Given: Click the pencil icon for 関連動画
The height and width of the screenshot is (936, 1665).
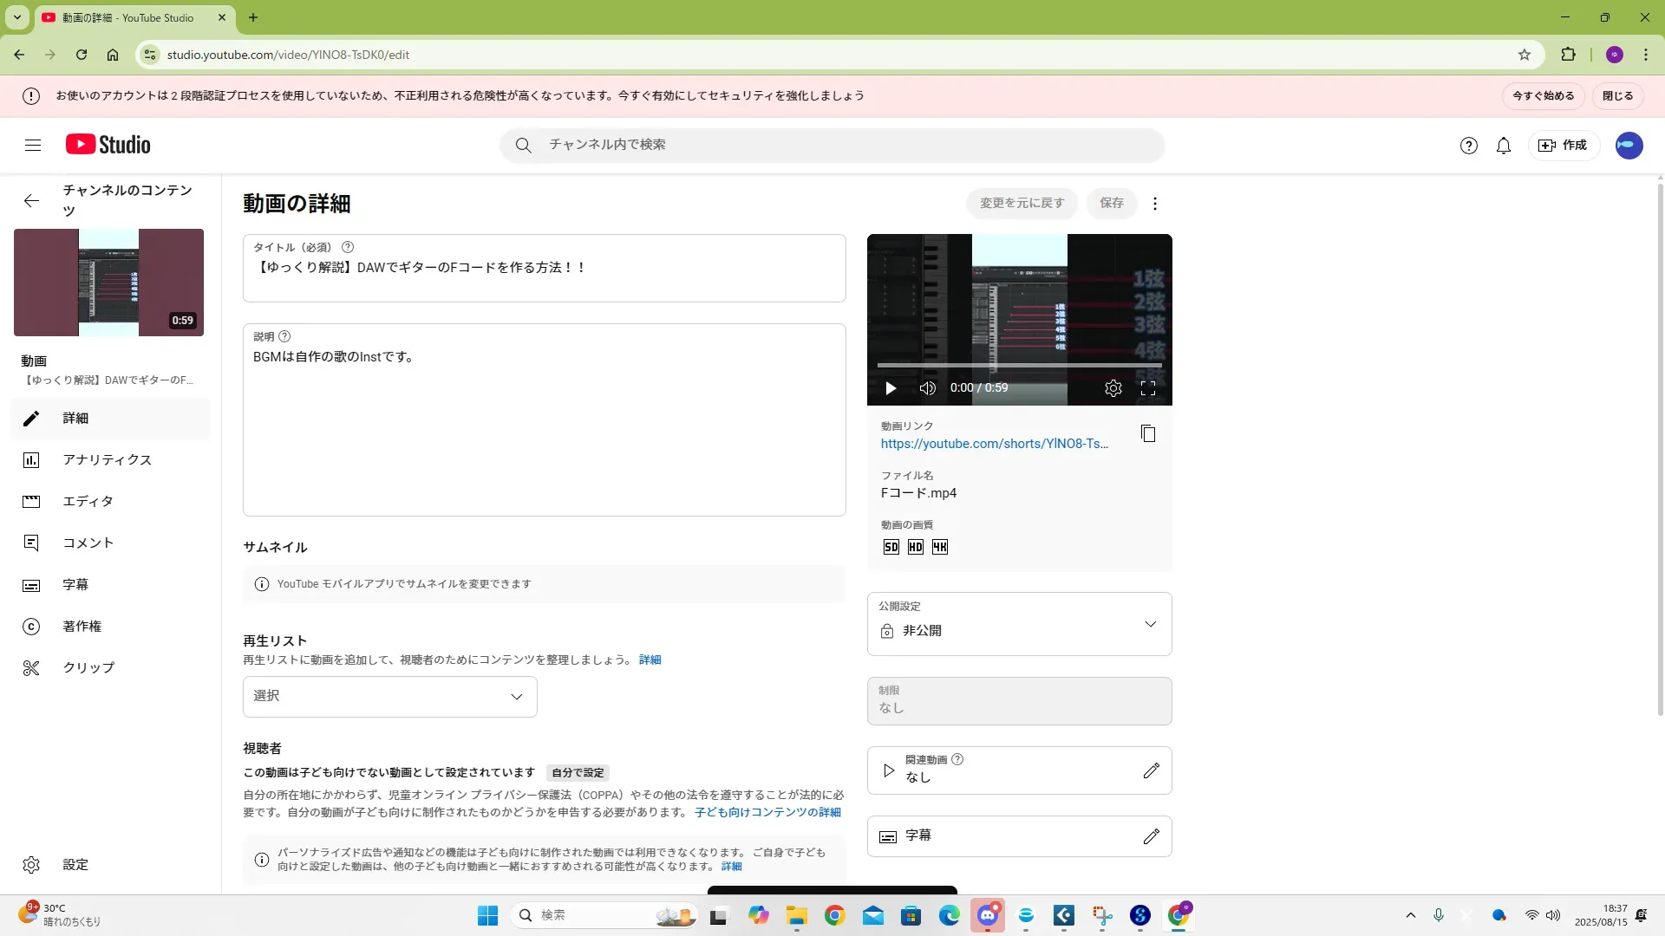Looking at the screenshot, I should pyautogui.click(x=1151, y=770).
